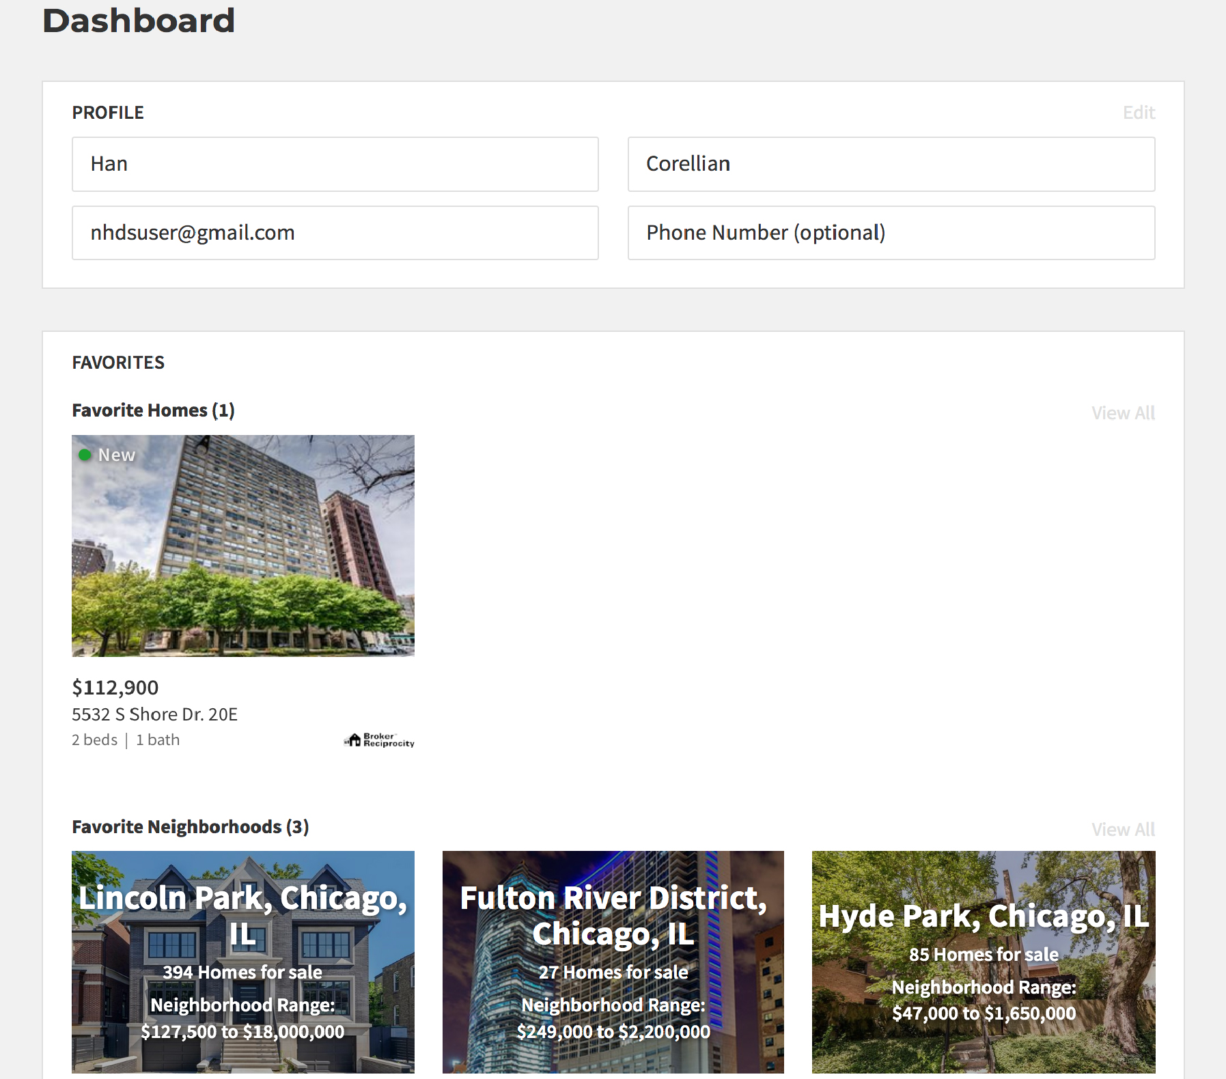Click the Phone Number (optional) field
This screenshot has height=1079, width=1226.
891,233
